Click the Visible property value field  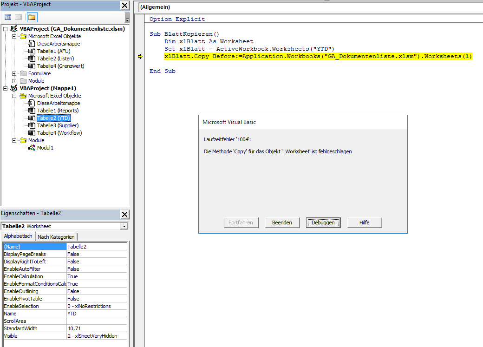click(97, 336)
